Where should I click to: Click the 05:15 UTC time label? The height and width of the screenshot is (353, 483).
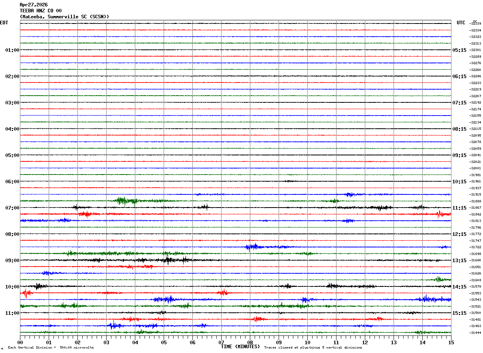[x=459, y=50]
